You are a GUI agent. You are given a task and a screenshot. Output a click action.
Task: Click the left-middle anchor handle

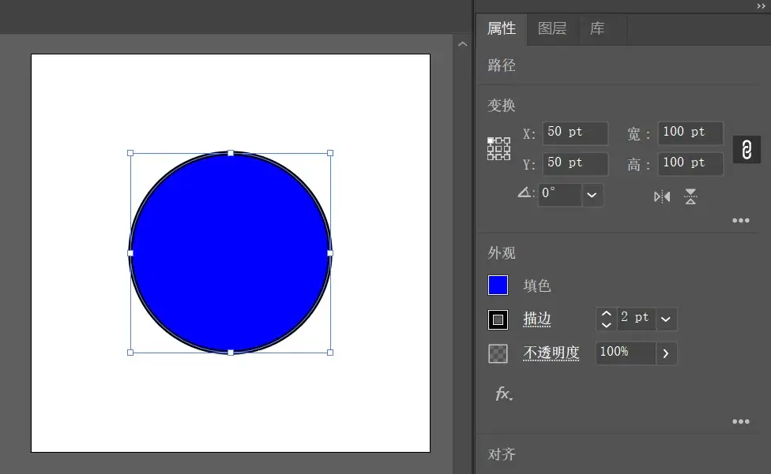tap(130, 253)
